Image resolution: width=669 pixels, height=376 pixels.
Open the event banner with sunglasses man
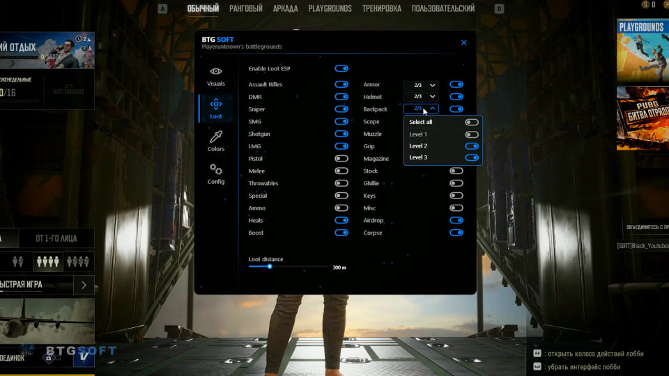(x=47, y=50)
